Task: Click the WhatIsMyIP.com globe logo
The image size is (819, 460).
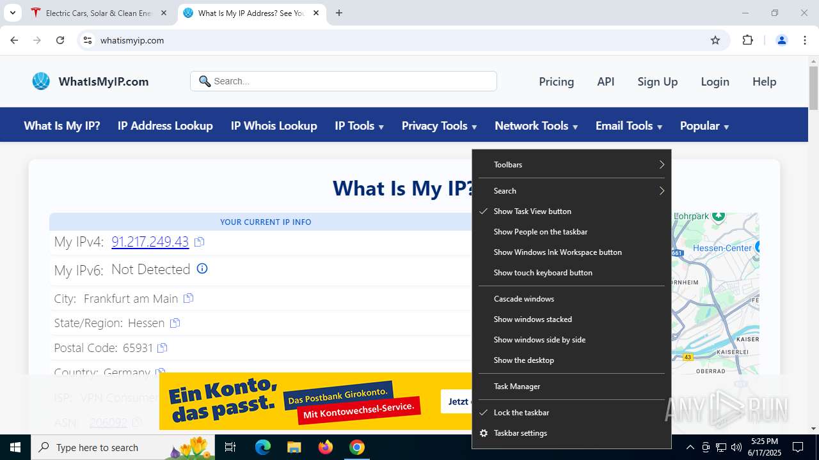Action: click(41, 81)
